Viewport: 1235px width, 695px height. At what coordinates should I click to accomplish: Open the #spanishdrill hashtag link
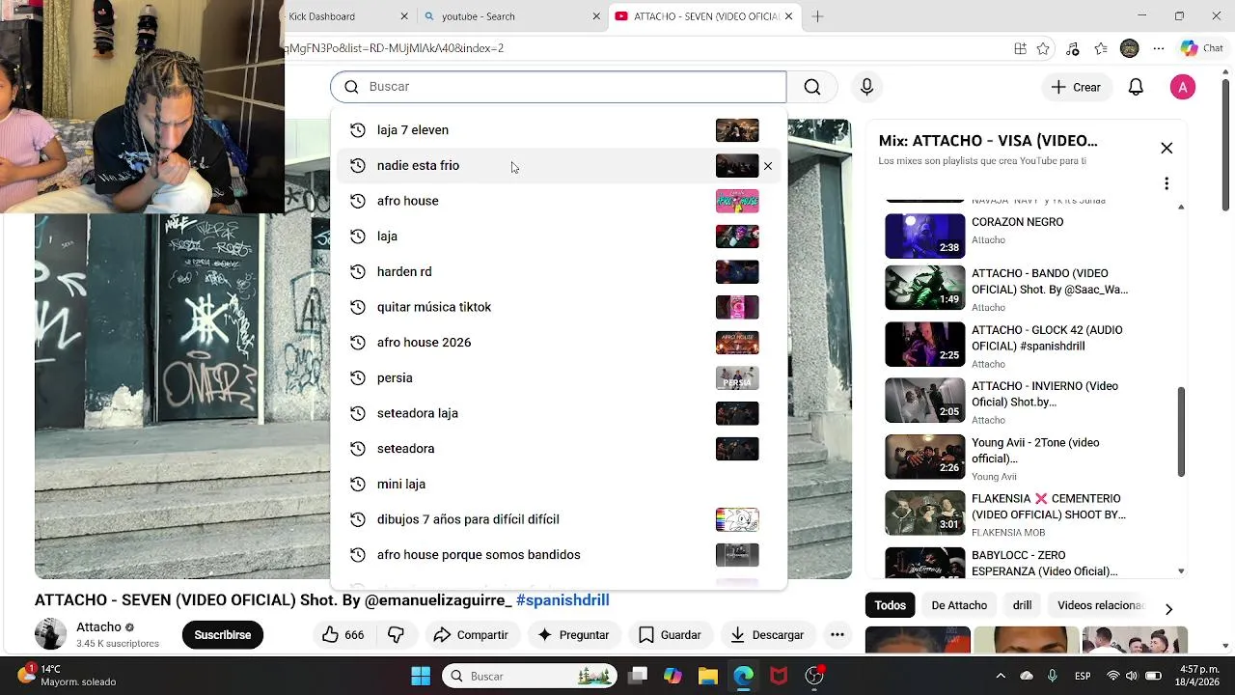(x=563, y=600)
